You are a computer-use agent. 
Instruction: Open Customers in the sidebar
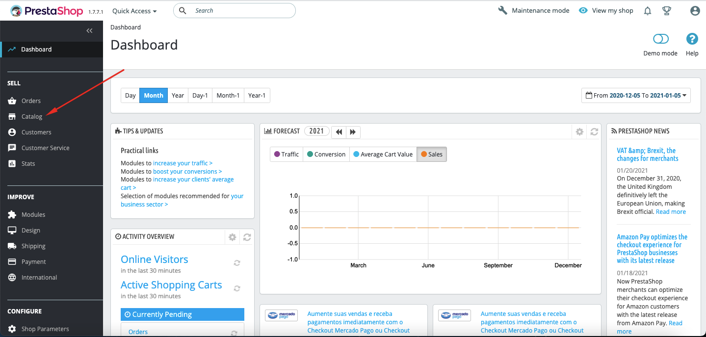pyautogui.click(x=36, y=132)
